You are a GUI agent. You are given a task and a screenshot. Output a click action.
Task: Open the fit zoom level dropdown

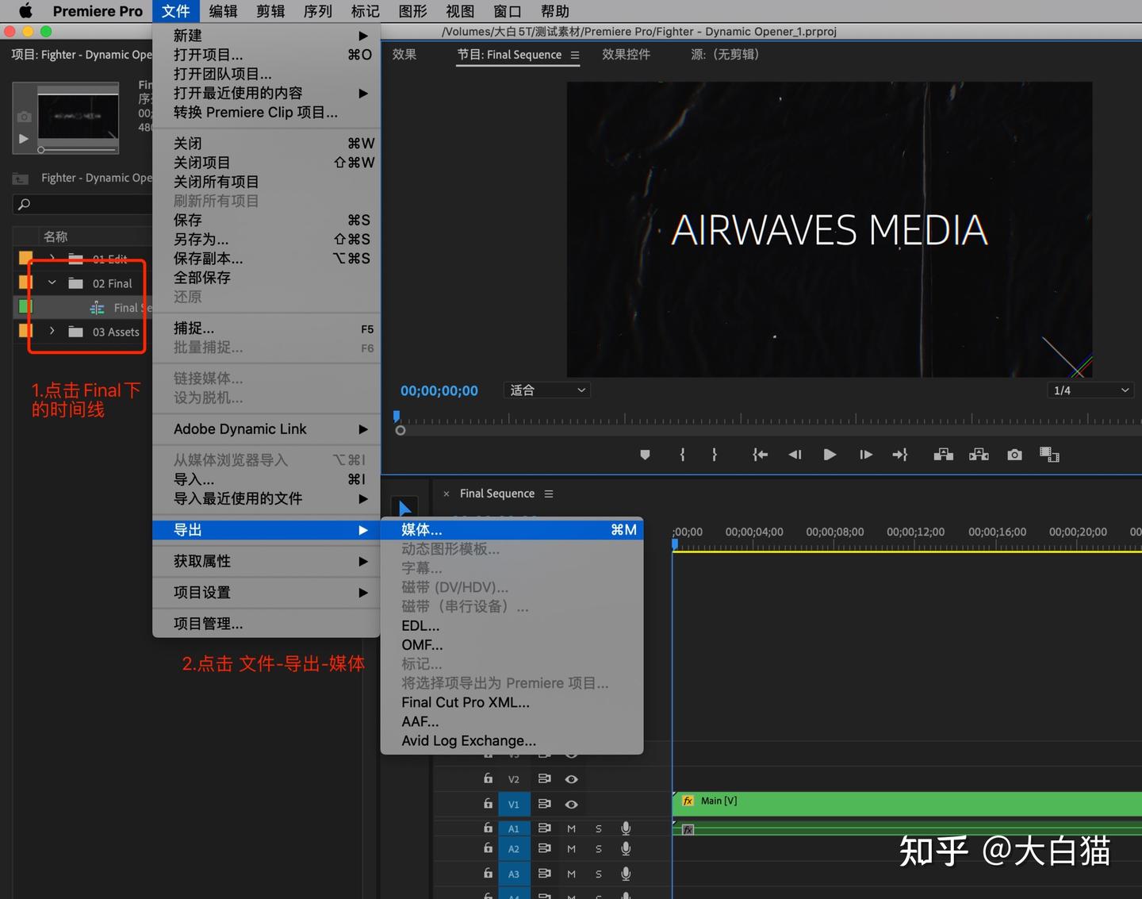pos(546,390)
